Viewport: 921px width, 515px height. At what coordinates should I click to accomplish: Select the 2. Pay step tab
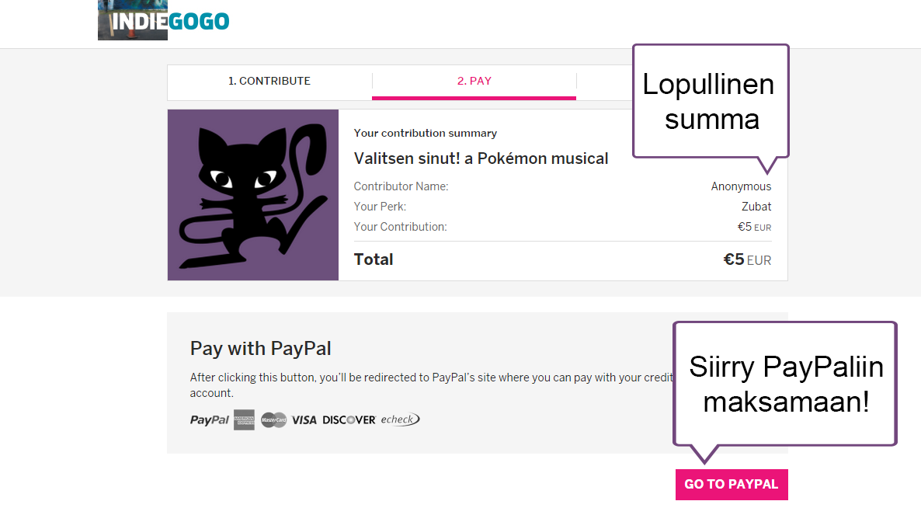pyautogui.click(x=474, y=81)
